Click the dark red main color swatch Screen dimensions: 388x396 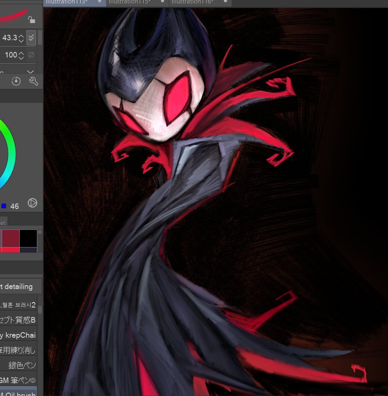tap(10, 237)
